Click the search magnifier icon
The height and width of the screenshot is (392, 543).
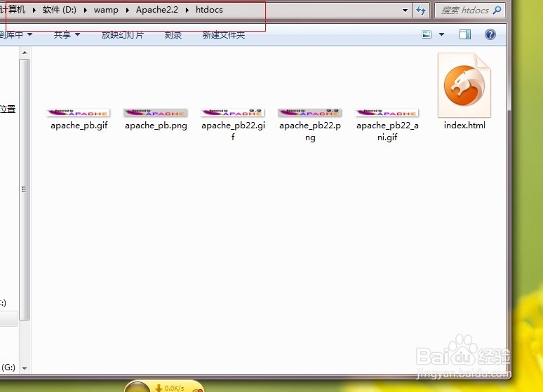tap(497, 10)
